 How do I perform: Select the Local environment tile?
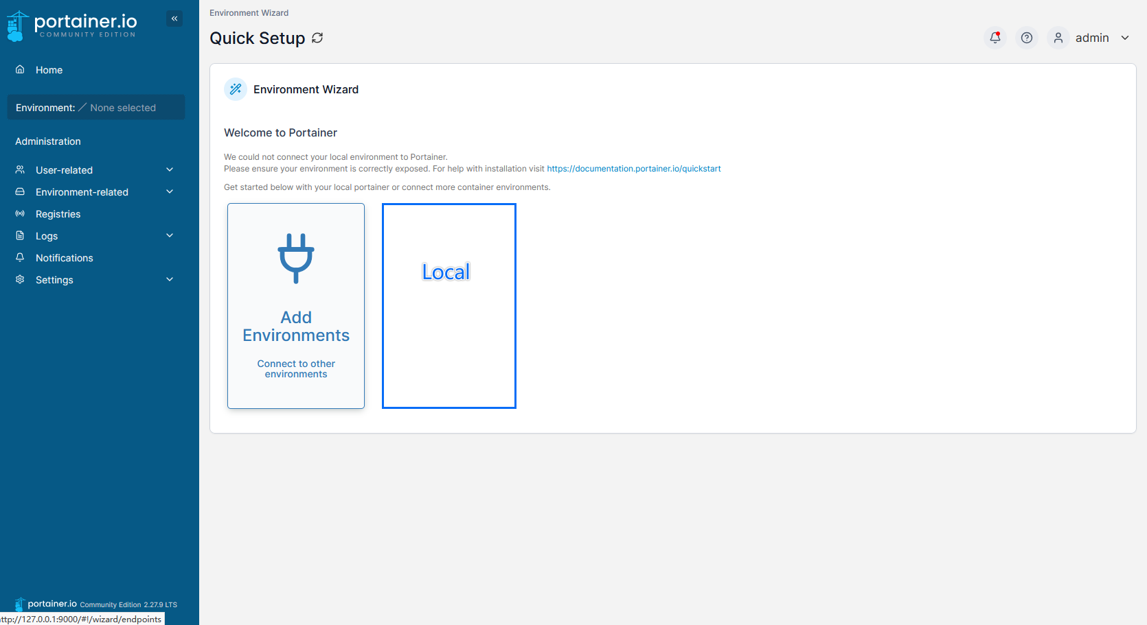pos(448,305)
